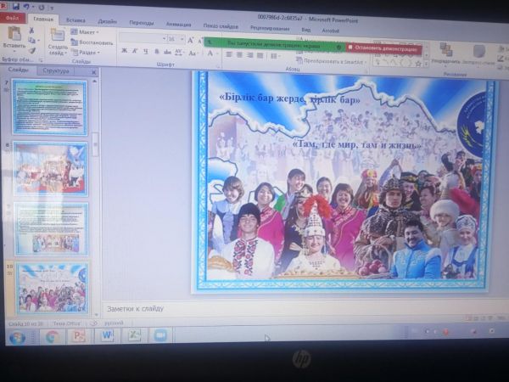509x382 pixels.
Task: Open the font size dropdown
Action: [x=176, y=39]
